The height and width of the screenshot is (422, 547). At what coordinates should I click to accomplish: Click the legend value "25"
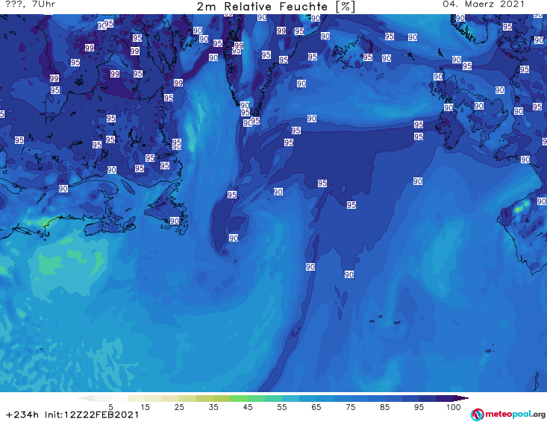(179, 407)
